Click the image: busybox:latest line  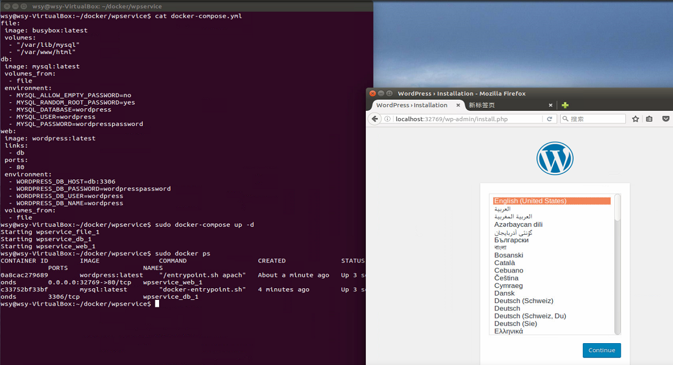click(46, 30)
